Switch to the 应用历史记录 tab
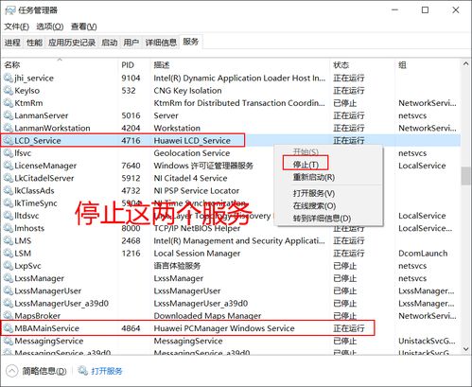Image resolution: width=472 pixels, height=387 pixels. click(x=72, y=43)
